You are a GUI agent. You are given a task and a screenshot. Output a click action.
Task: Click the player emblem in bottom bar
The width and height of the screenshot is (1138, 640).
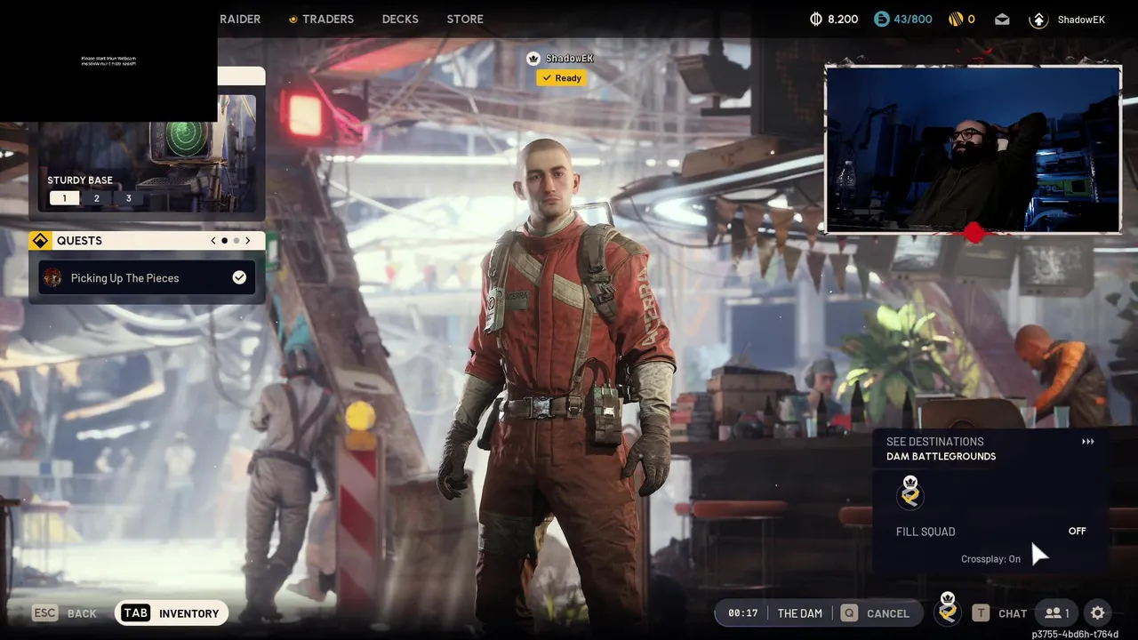[948, 608]
